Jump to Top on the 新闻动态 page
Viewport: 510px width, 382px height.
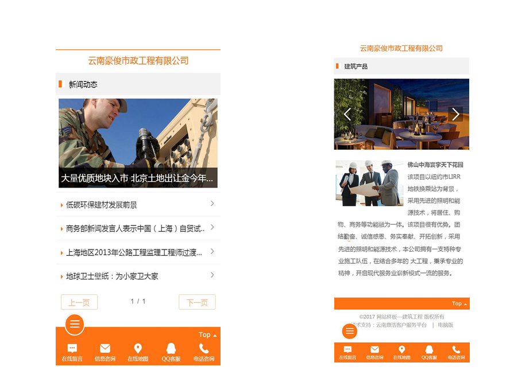(207, 335)
